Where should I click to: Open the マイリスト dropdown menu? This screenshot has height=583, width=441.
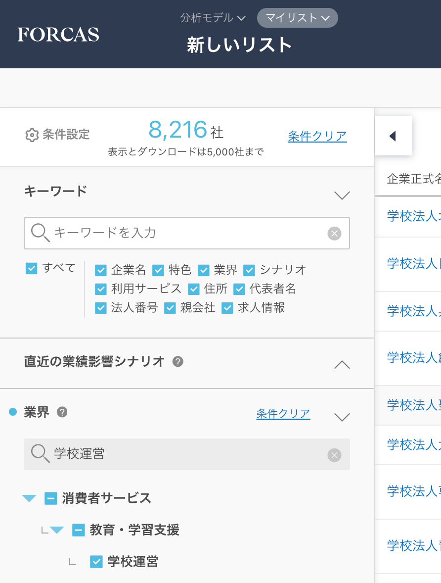(x=297, y=17)
